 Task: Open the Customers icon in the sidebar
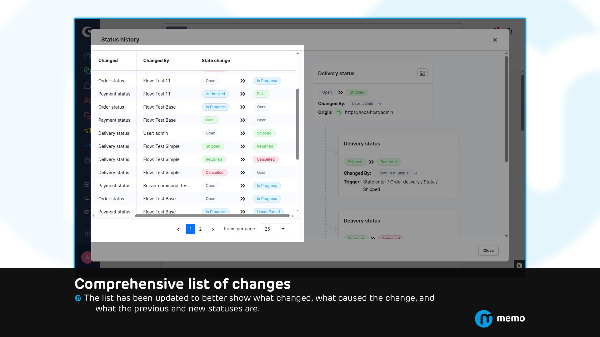87,100
